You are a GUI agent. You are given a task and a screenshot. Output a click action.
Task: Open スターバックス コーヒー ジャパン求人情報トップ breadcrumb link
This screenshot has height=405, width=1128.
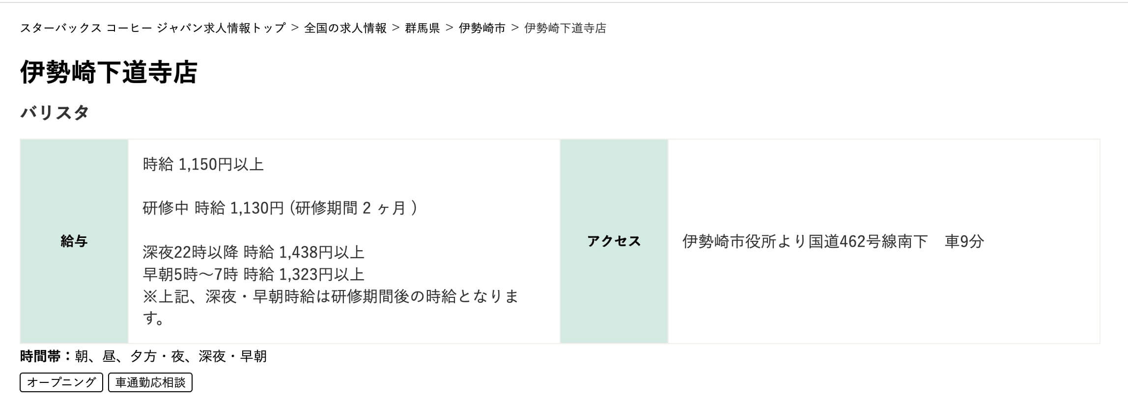[152, 28]
